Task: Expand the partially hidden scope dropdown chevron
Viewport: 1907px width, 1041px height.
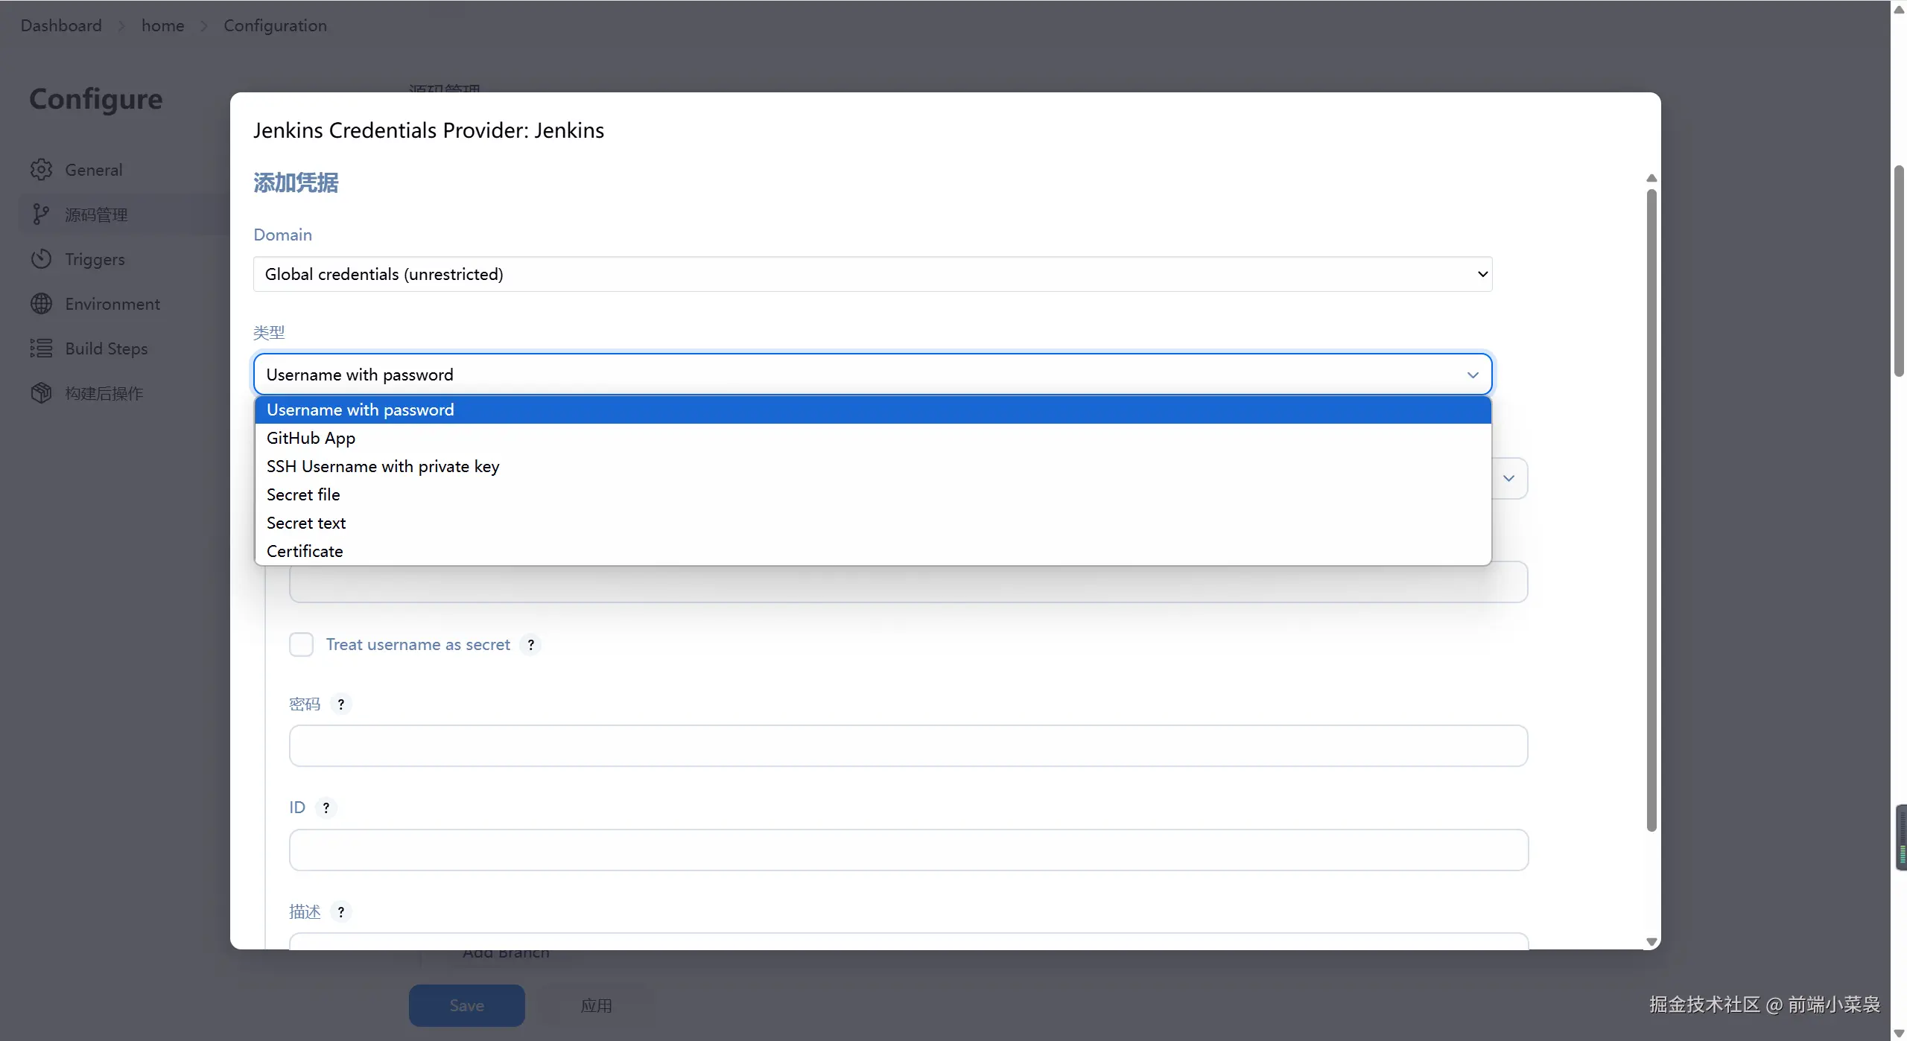Action: coord(1508,478)
